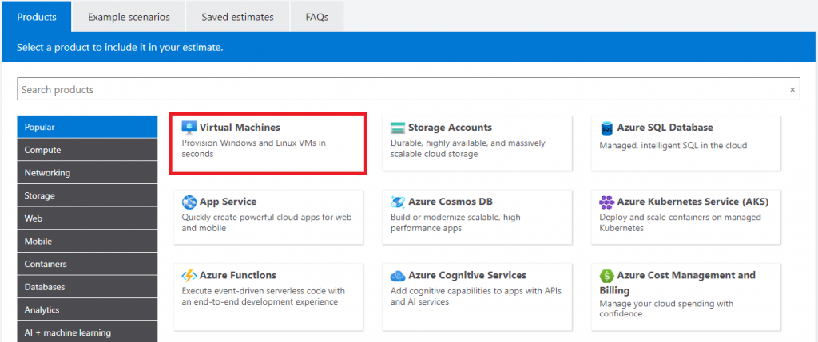Image resolution: width=818 pixels, height=342 pixels.
Task: Click the Azure Cognitive Services cloud icon
Action: pos(398,276)
